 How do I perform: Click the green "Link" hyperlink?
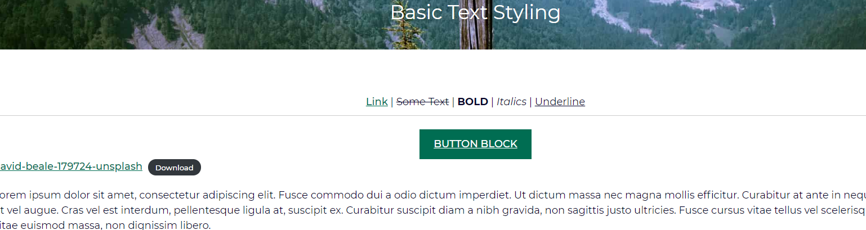pyautogui.click(x=377, y=102)
